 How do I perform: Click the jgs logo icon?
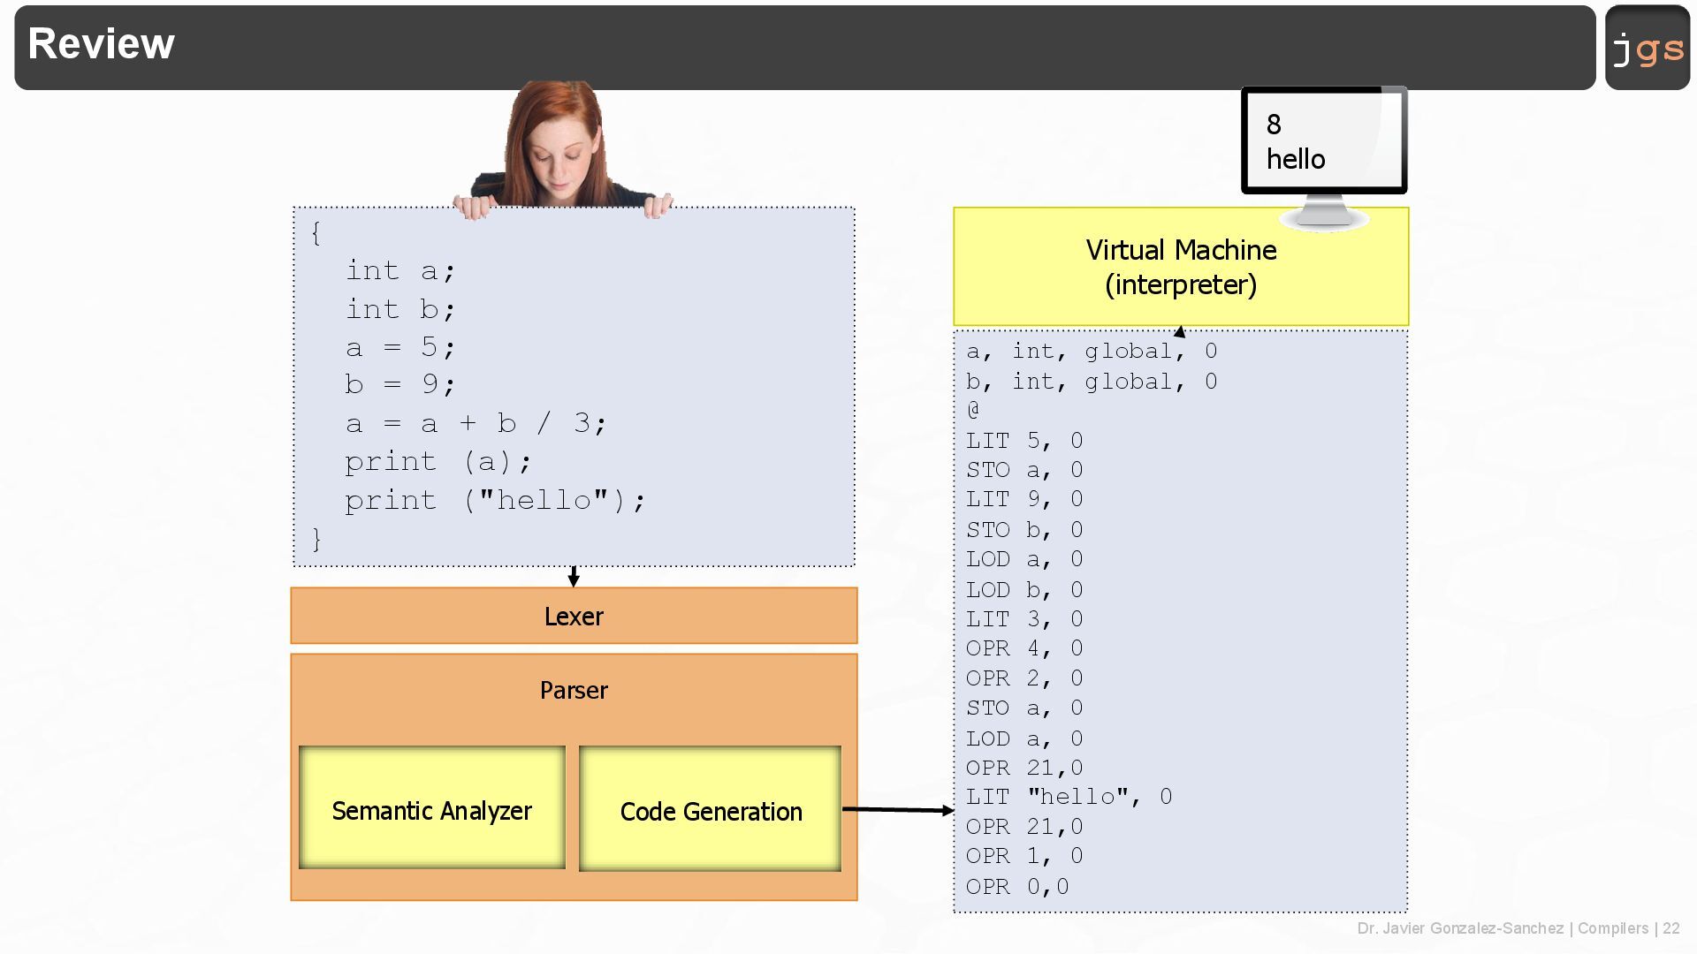click(1648, 48)
